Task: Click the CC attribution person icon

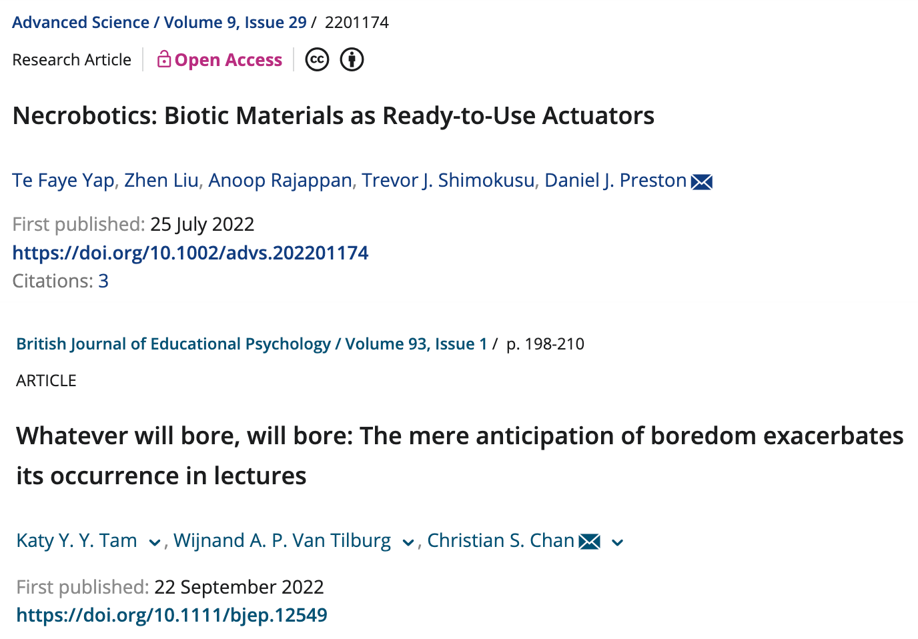Action: click(x=352, y=60)
